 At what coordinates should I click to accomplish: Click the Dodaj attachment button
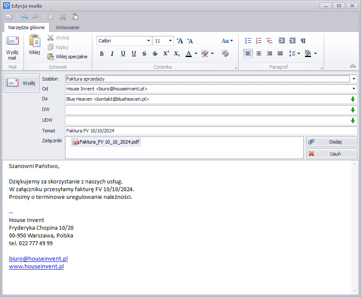coord(331,142)
